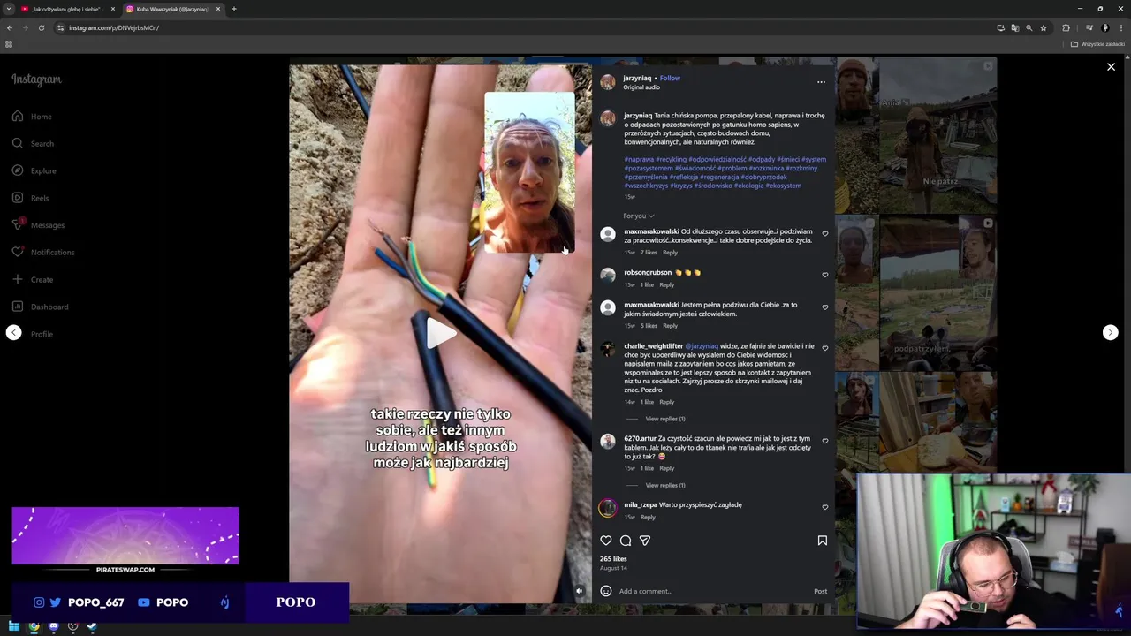Open the tab search dropdown
The image size is (1131, 636).
(x=9, y=9)
